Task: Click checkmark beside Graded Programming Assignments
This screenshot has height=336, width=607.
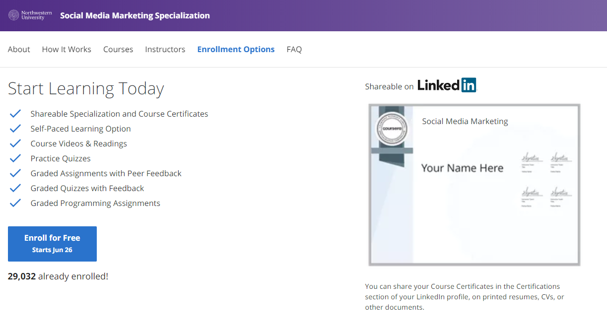Action: click(x=15, y=203)
